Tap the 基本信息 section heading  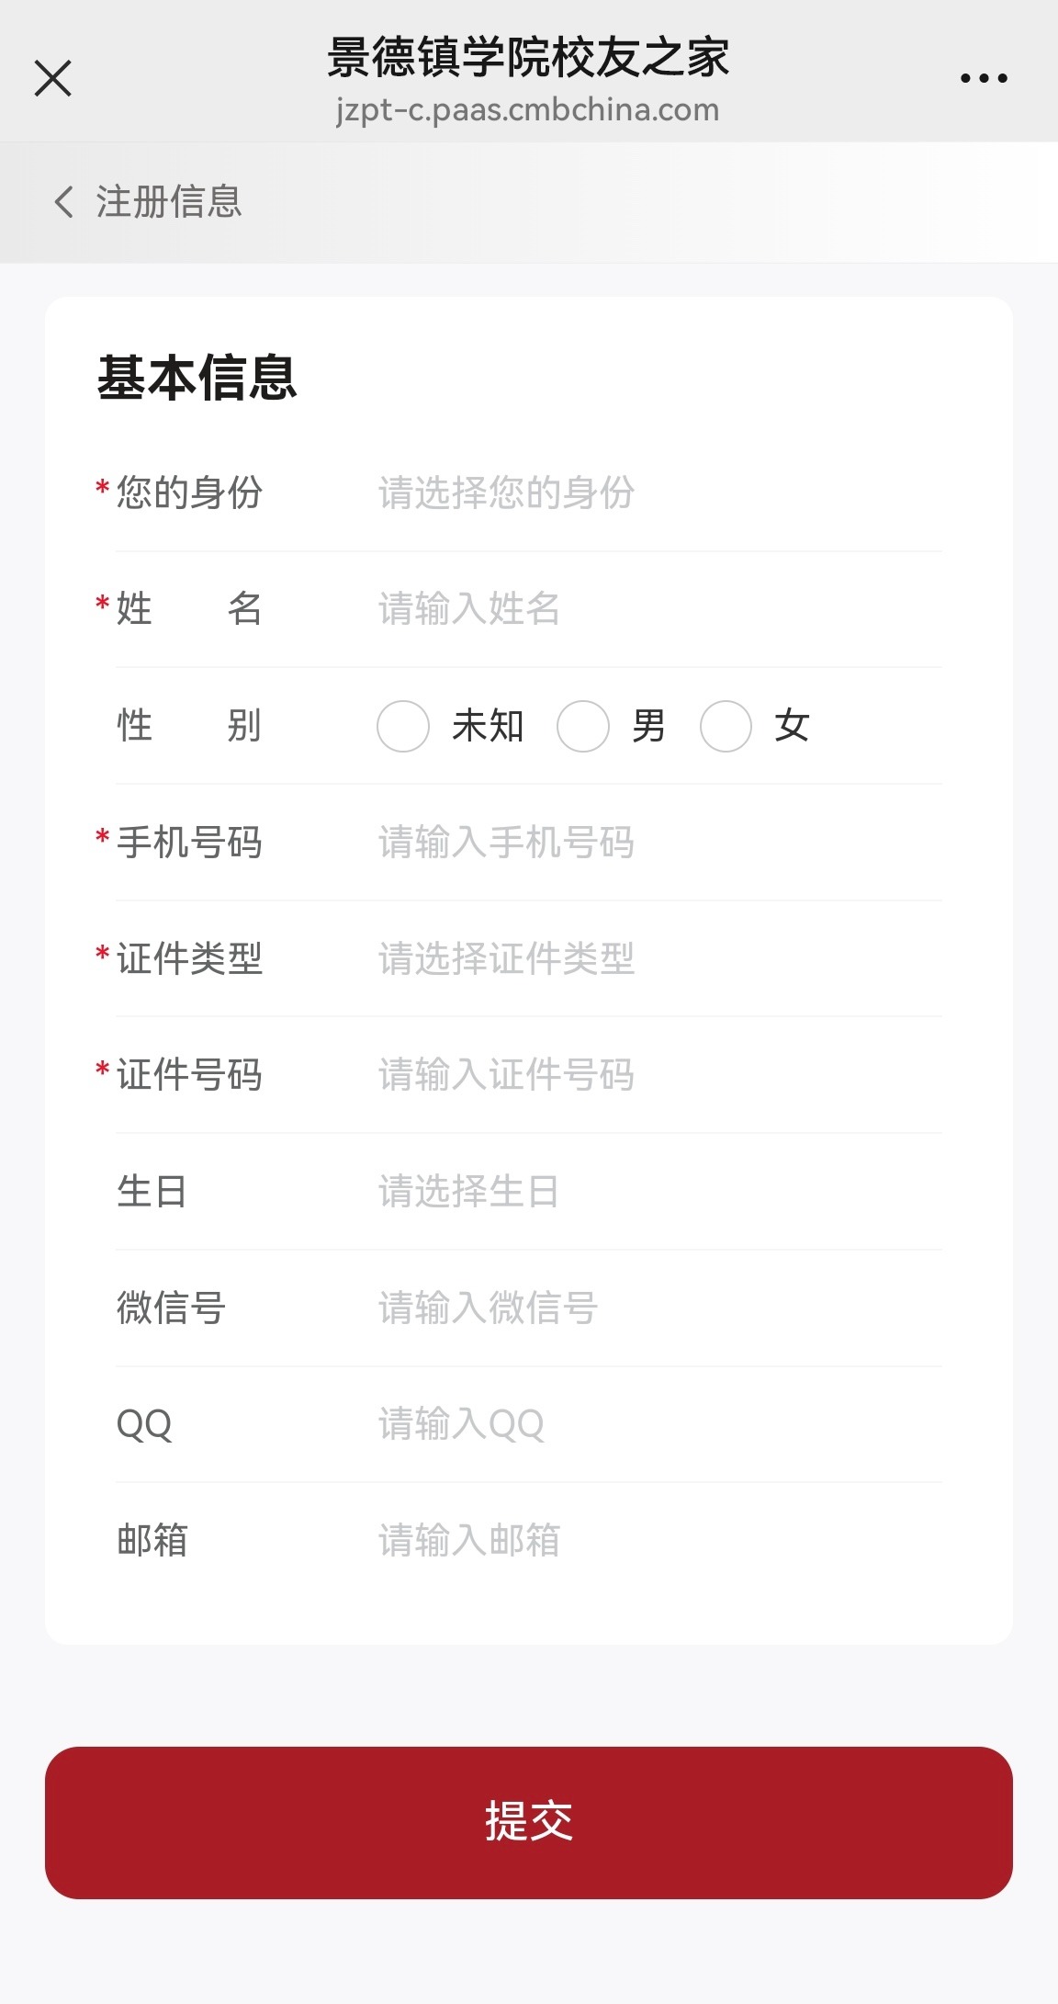coord(197,378)
